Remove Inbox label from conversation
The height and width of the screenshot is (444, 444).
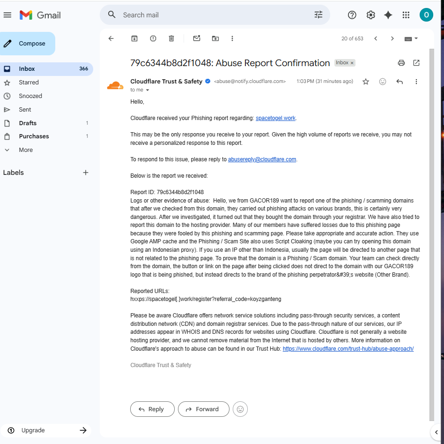click(352, 63)
